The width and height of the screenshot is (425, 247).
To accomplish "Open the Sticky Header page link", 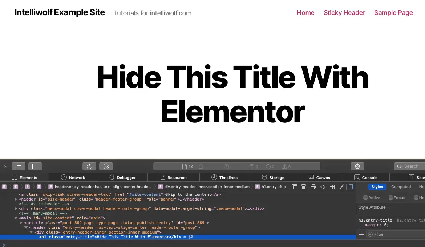I will tap(344, 13).
